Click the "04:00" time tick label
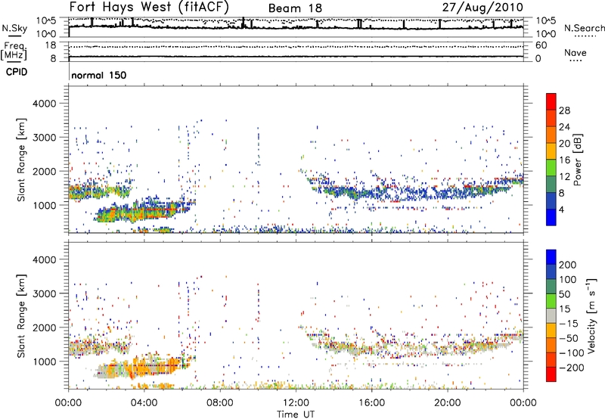Viewport: 605px width, 419px height. coord(144,402)
